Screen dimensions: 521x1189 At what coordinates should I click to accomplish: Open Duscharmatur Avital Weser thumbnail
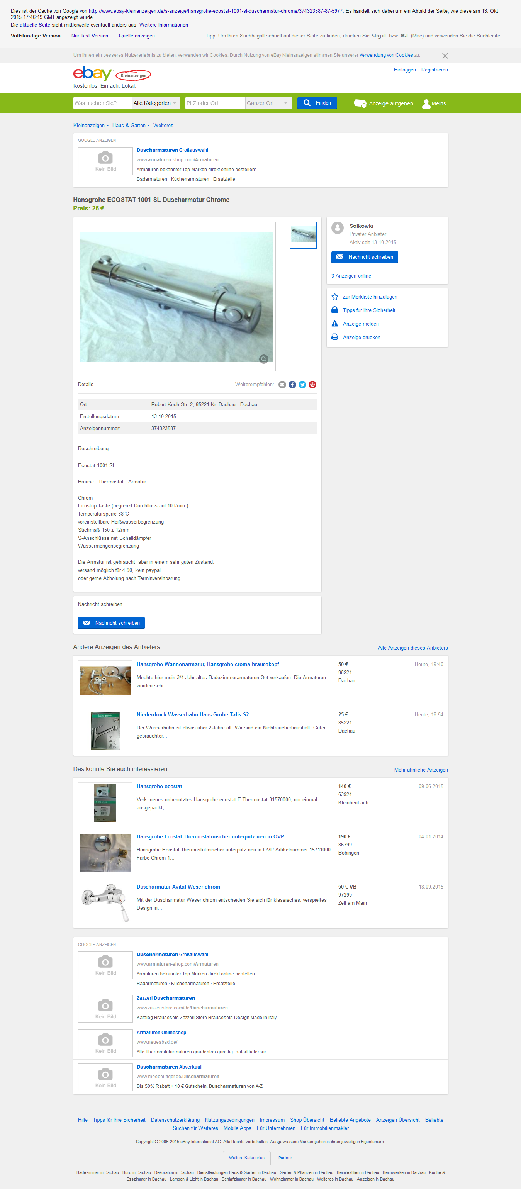pos(105,903)
